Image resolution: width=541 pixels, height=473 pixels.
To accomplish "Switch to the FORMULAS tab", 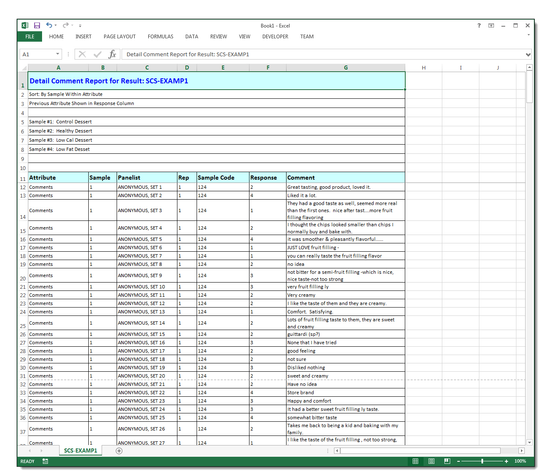I will coord(160,37).
